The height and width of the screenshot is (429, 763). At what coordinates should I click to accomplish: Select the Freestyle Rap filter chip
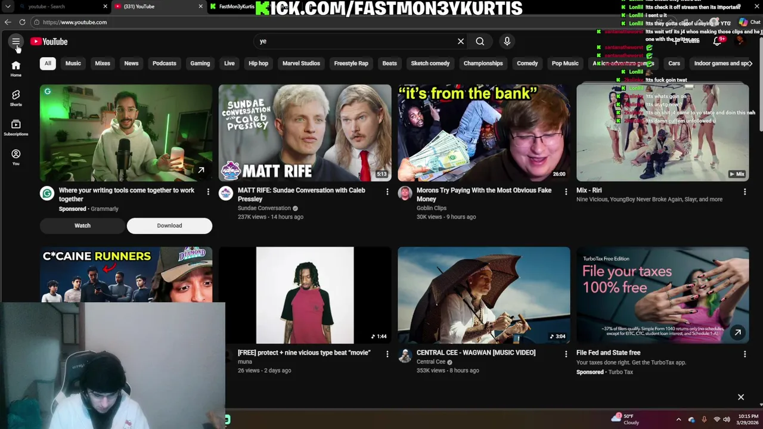[351, 63]
